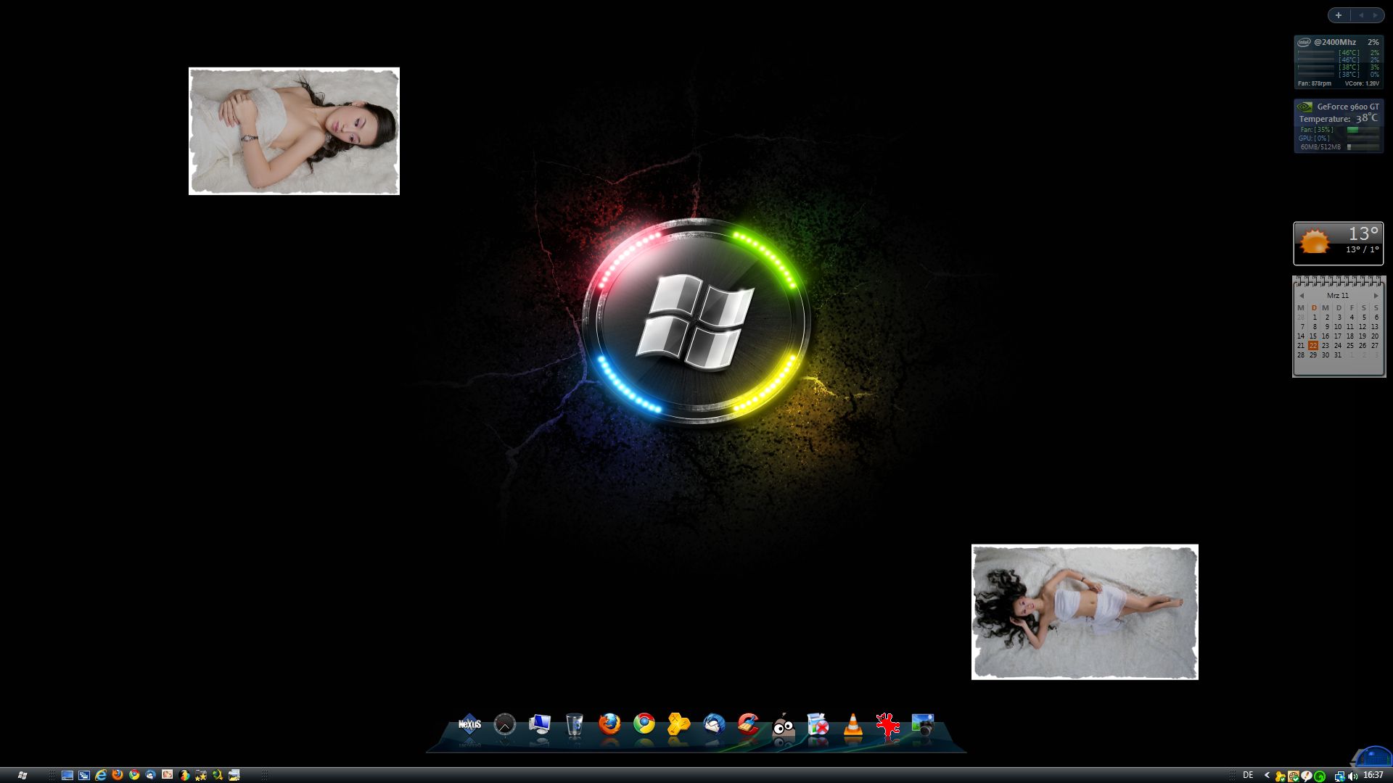Launch CCleaner from the dock
This screenshot has width=1393, height=783.
(x=748, y=724)
